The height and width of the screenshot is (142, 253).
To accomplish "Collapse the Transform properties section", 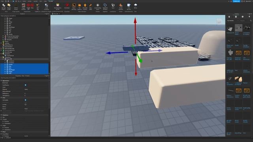I will pyautogui.click(x=1, y=115).
